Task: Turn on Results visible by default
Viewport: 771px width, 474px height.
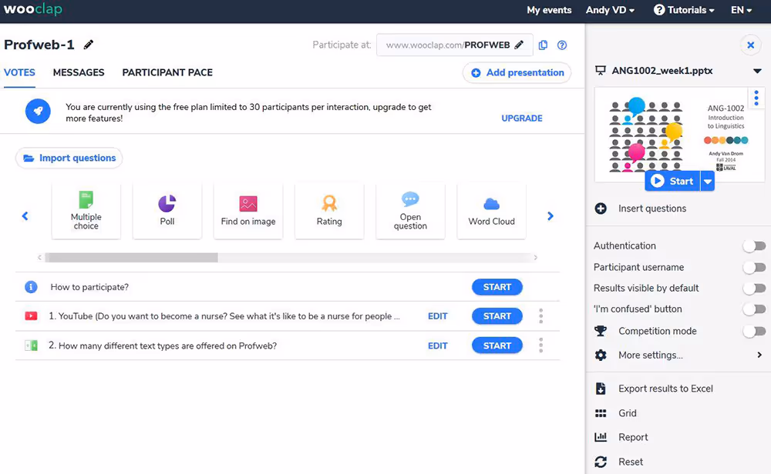Action: point(754,289)
